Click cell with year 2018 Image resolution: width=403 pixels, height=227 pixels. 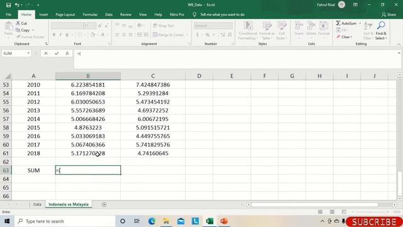(x=33, y=153)
